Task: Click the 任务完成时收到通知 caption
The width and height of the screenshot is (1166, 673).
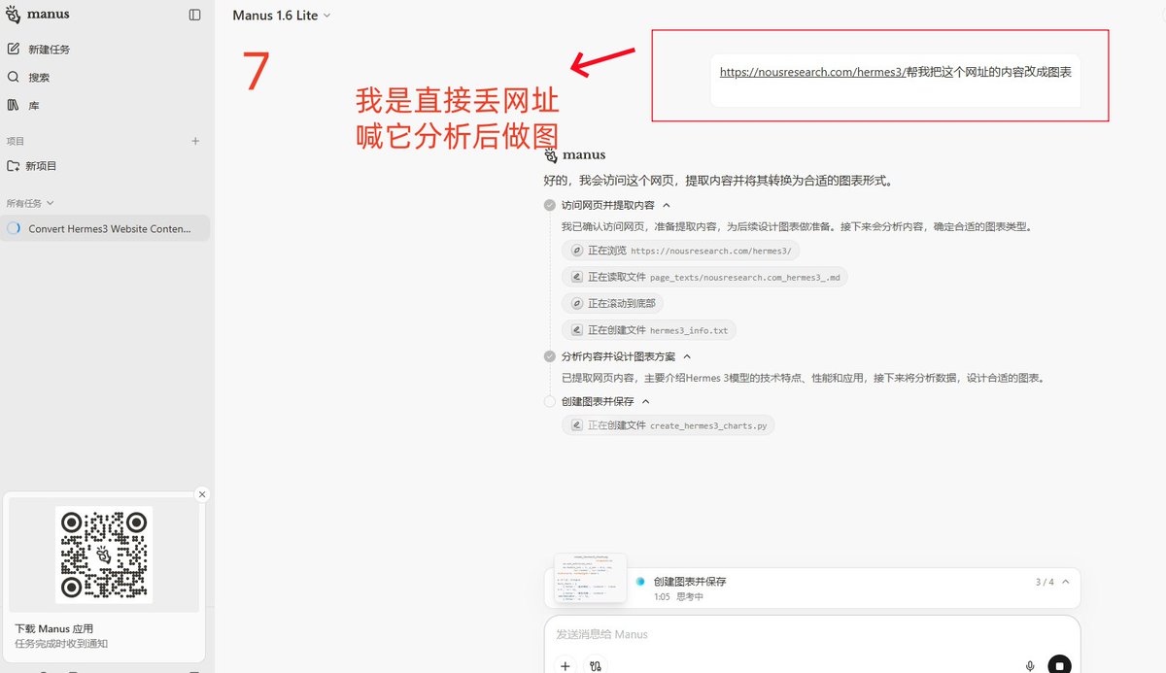Action: [x=61, y=644]
